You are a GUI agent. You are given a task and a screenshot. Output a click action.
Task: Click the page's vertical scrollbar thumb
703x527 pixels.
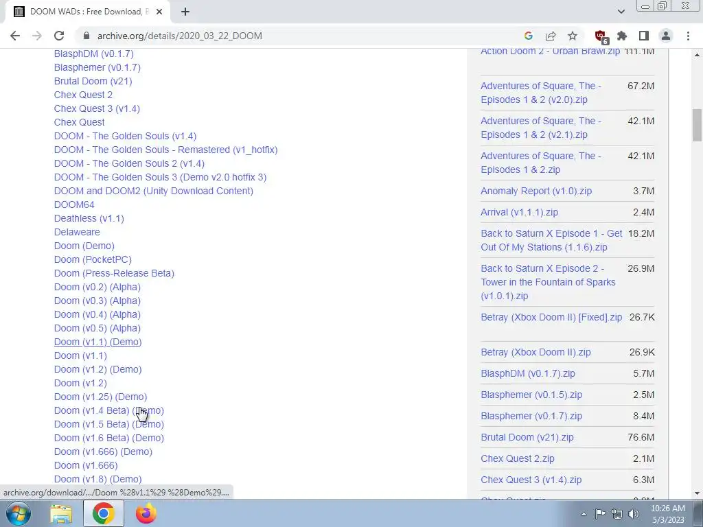point(698,125)
